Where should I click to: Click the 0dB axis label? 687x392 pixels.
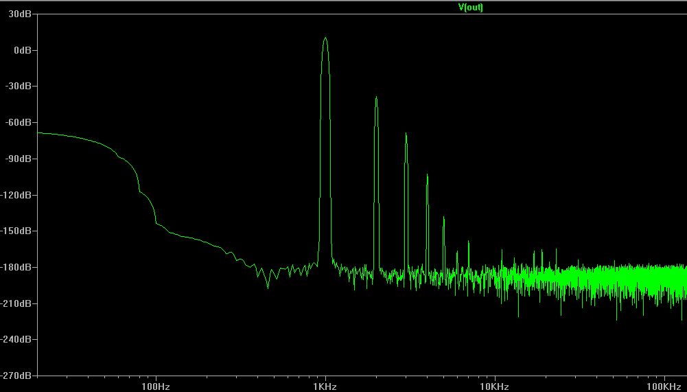coord(23,50)
